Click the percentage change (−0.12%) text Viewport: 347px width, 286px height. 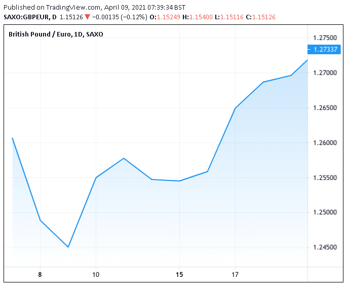[x=133, y=16]
